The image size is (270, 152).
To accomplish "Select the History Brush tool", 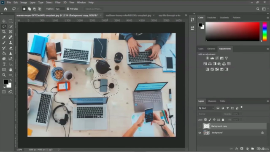I will (4, 48).
